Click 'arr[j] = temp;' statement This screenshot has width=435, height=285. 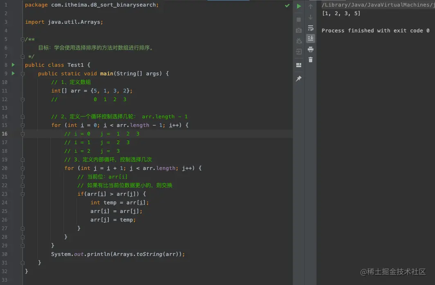click(113, 220)
